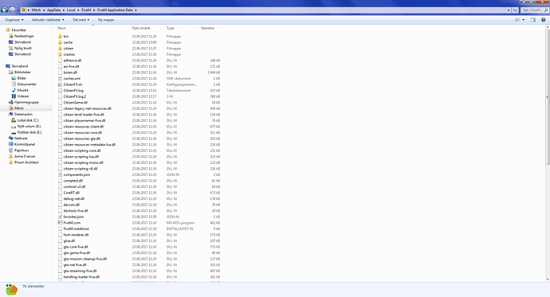Select the cache folder icon

(60, 42)
